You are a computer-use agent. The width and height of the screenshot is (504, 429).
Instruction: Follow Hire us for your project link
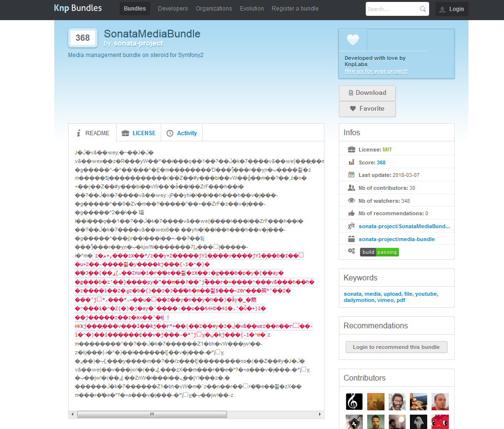click(376, 71)
